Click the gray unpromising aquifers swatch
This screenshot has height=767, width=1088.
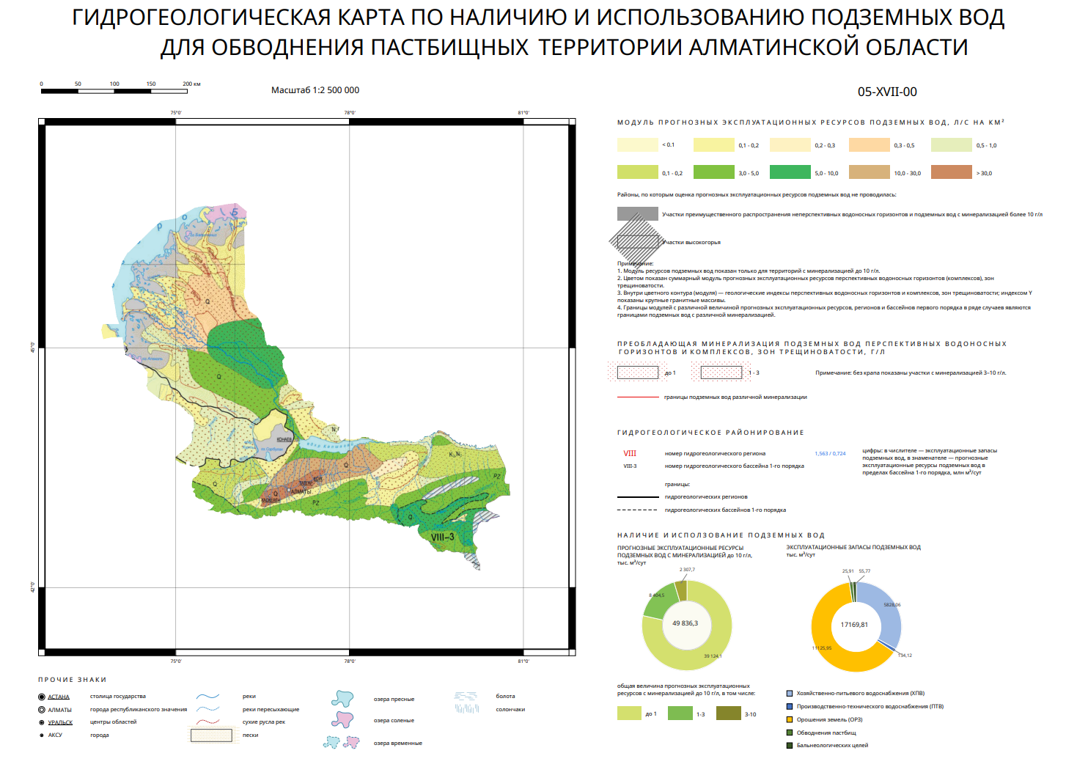tap(637, 214)
